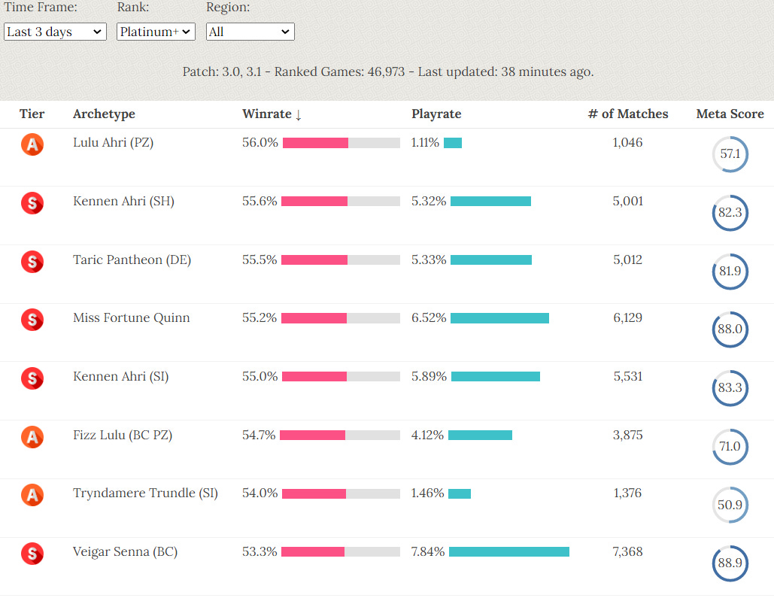The image size is (774, 598).
Task: Sort by Meta Score column header
Action: (730, 114)
